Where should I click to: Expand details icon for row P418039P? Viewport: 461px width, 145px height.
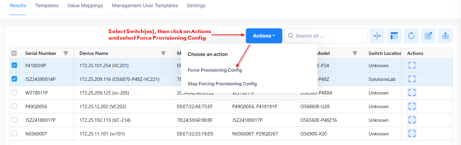tap(412, 66)
